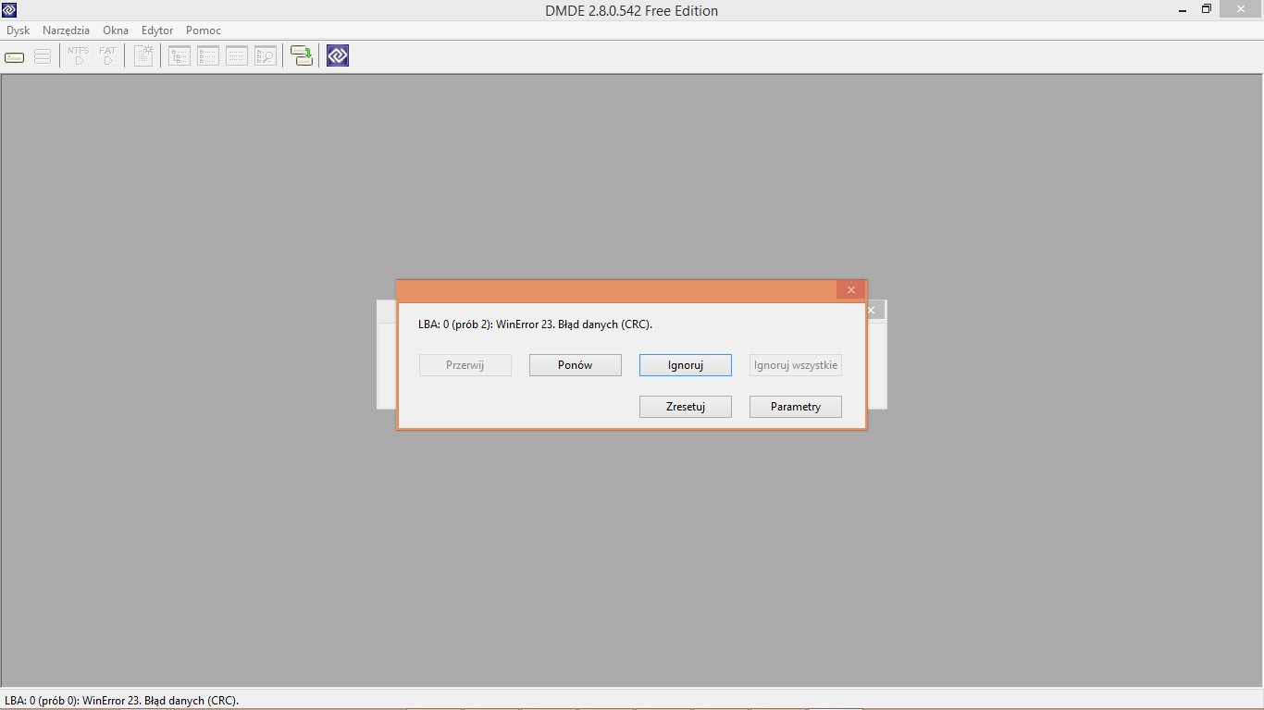Screen dimensions: 1264x710
Task: Open Parametry settings button
Action: [796, 407]
